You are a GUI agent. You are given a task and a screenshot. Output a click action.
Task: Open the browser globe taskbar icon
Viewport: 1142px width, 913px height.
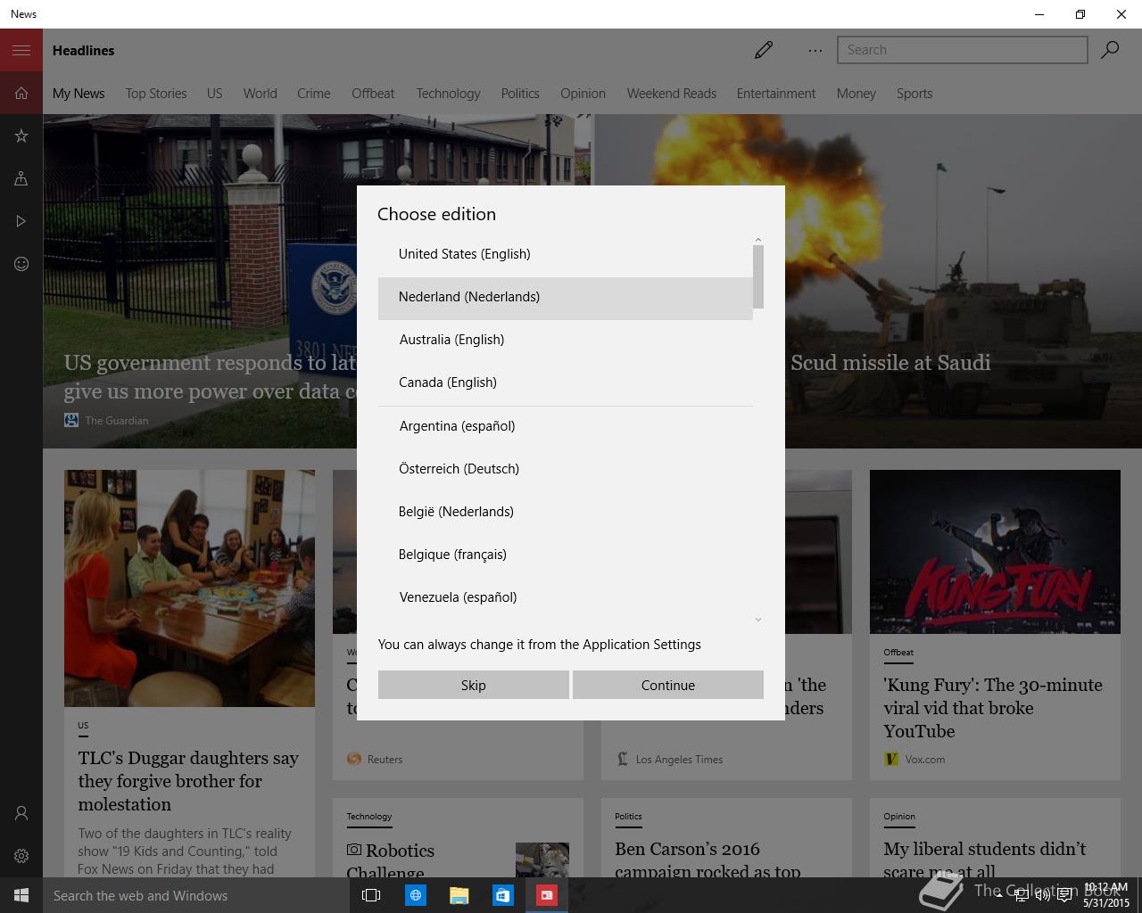[415, 895]
